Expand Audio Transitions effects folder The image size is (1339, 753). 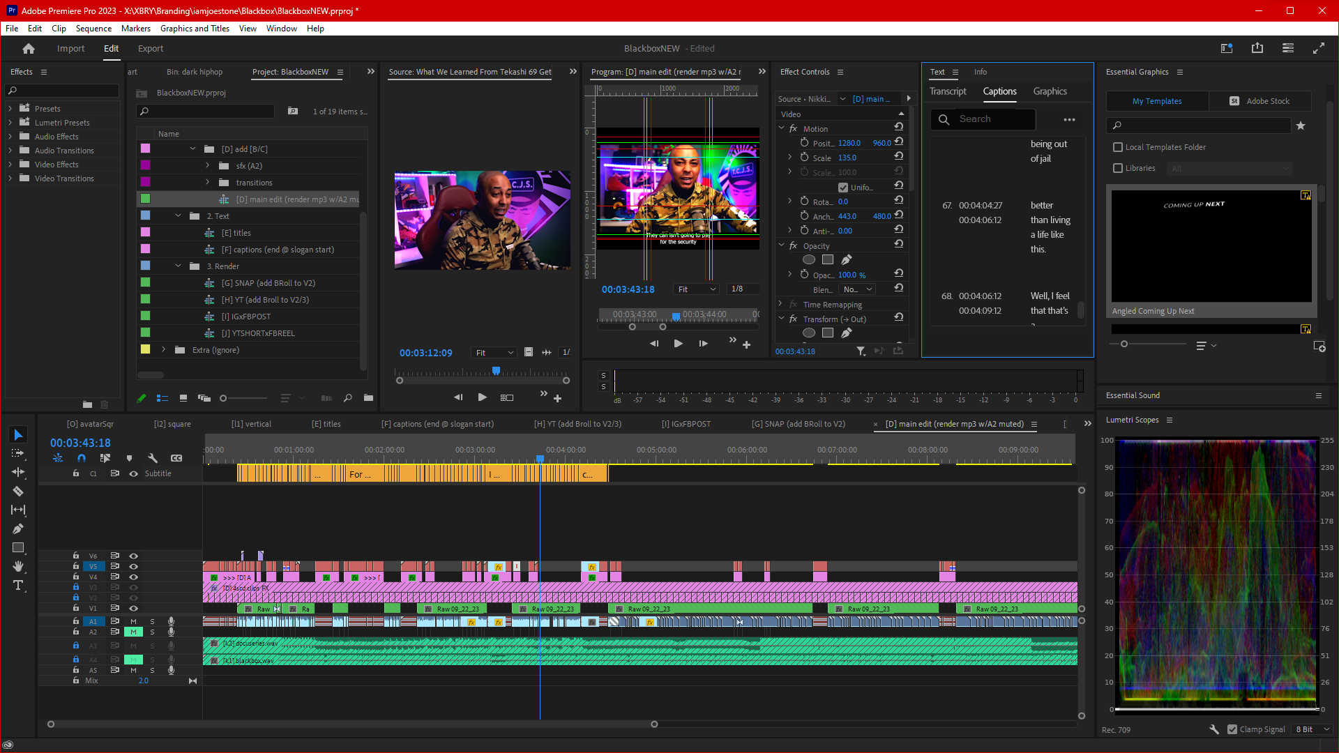(10, 151)
